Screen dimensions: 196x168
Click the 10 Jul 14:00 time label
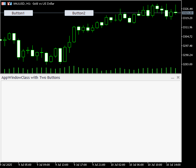173,165
